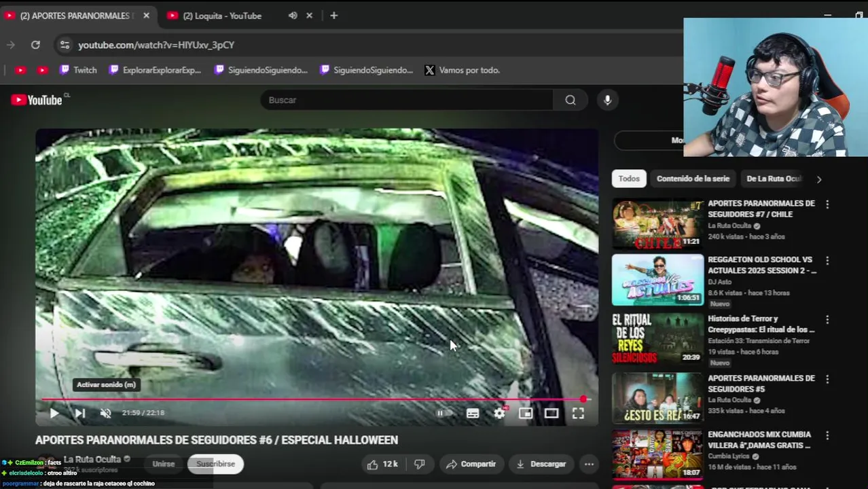The height and width of the screenshot is (489, 868).
Task: Focus the Buscar search field
Action: tap(408, 100)
